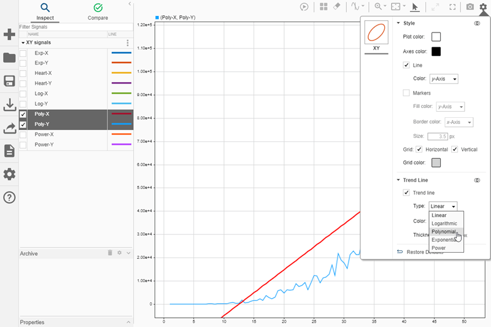Image resolution: width=491 pixels, height=327 pixels.
Task: Expand the Properties pane chevron
Action: [x=128, y=322]
